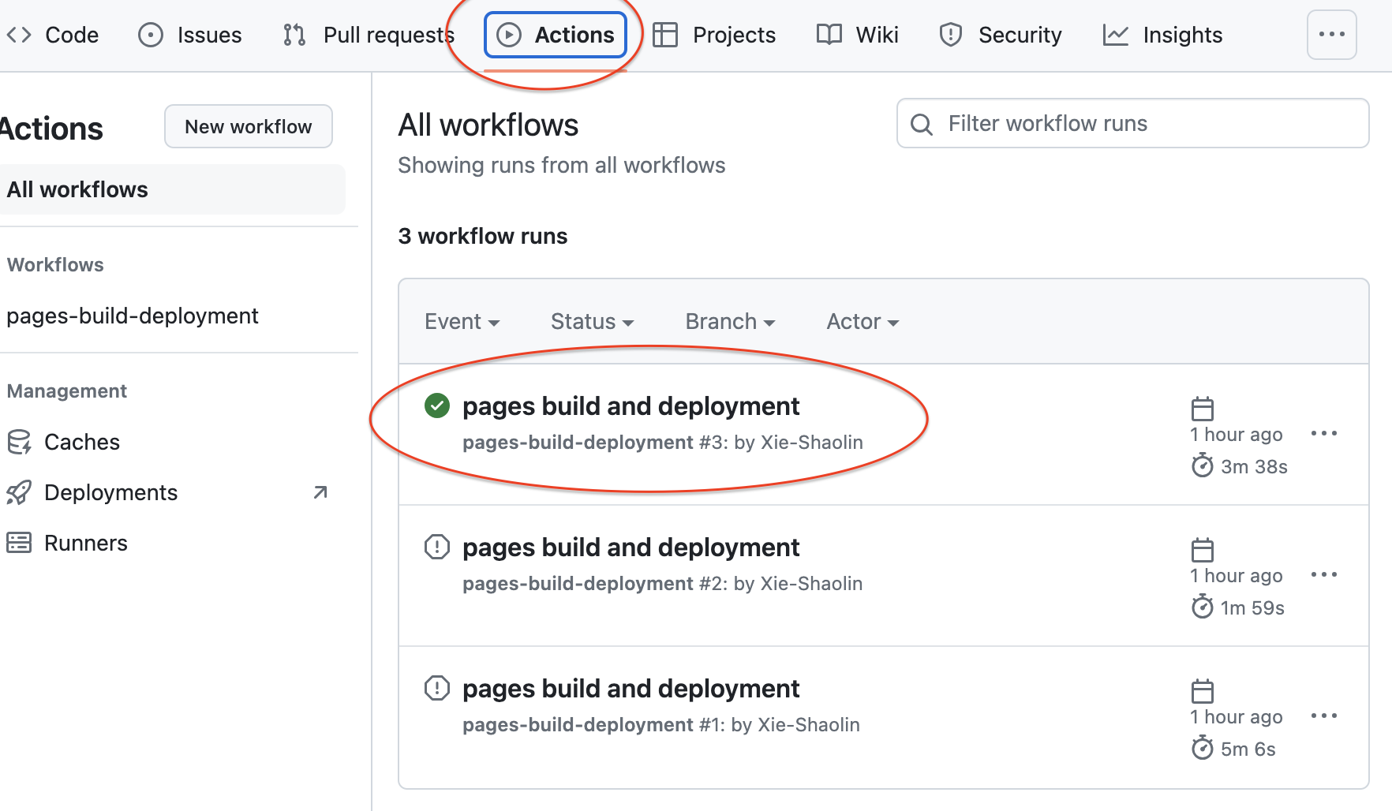Open run #2 pages build and deployment

pos(631,548)
